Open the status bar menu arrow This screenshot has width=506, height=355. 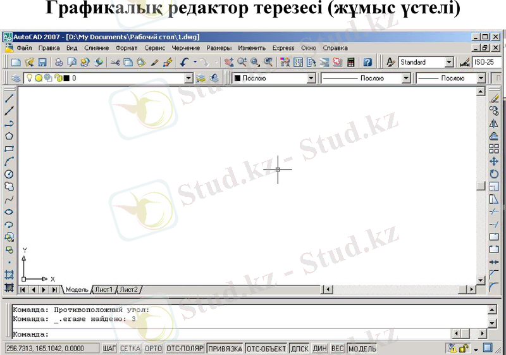point(476,349)
